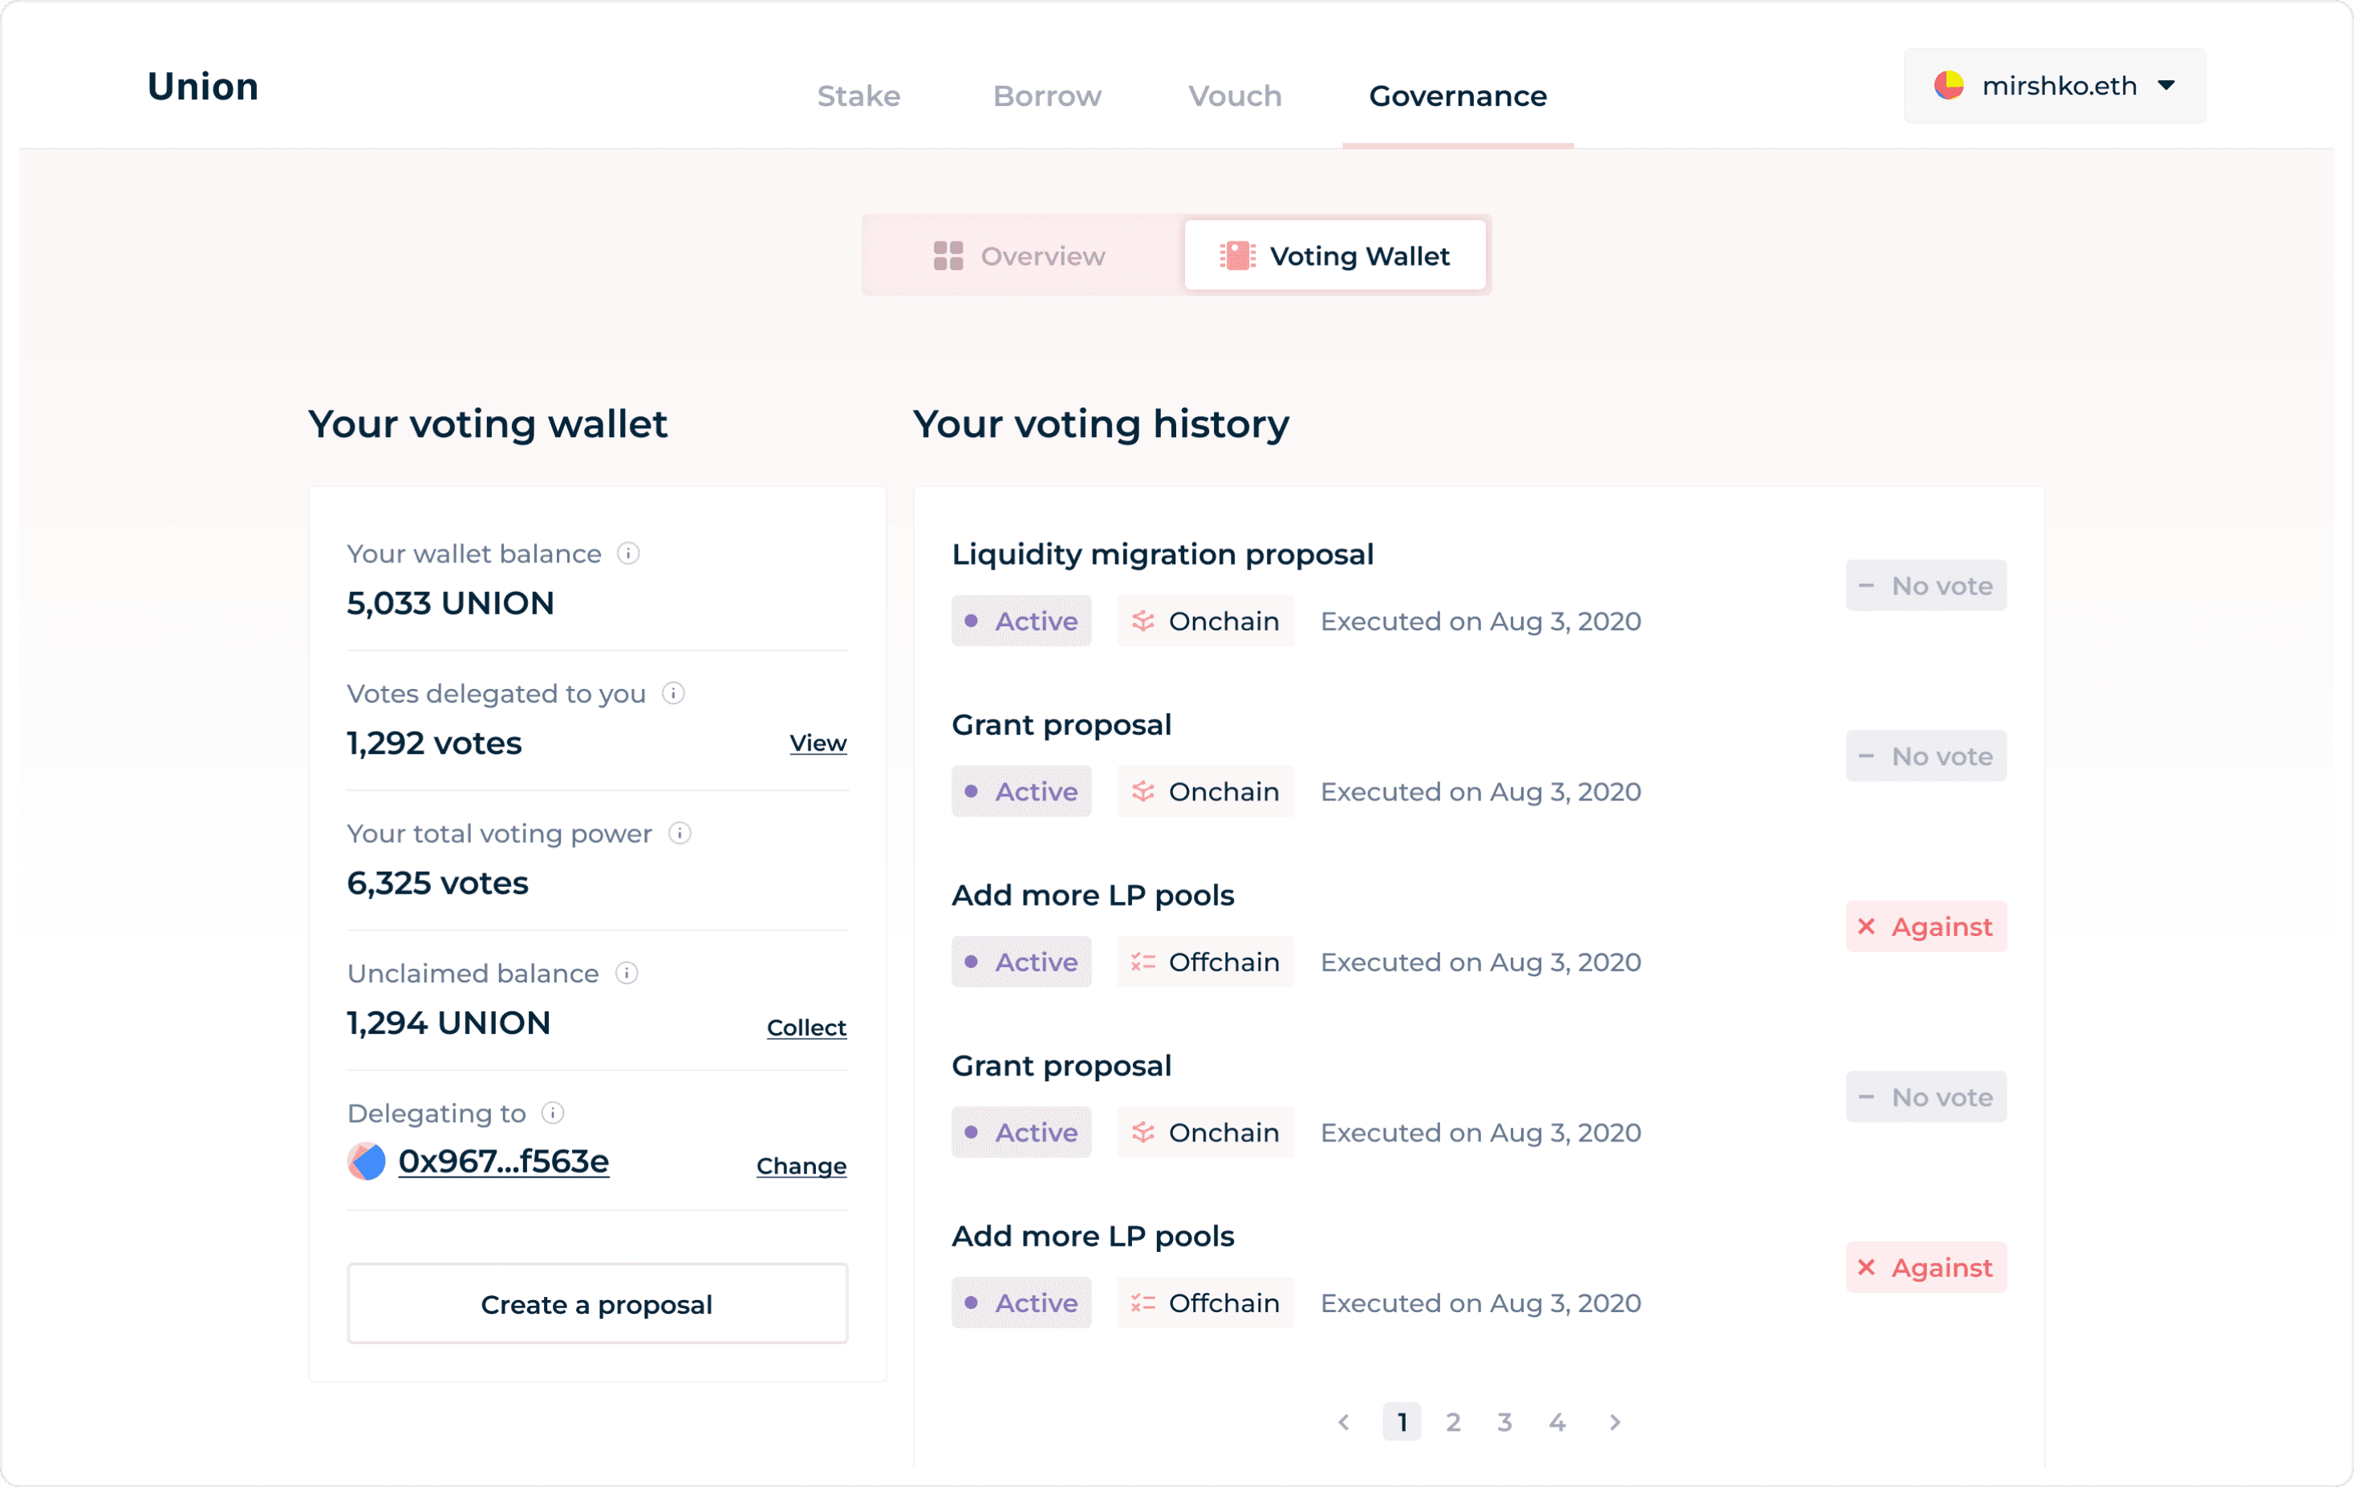Image resolution: width=2354 pixels, height=1487 pixels.
Task: Click info icon beside Your total voting power
Action: coord(680,833)
